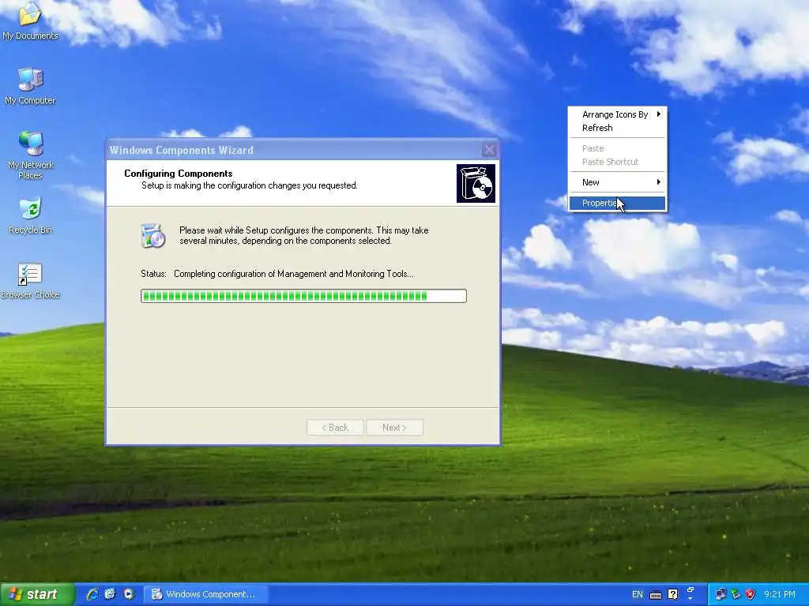The height and width of the screenshot is (606, 809).
Task: Select the Recycle Bin icon
Action: (30, 215)
